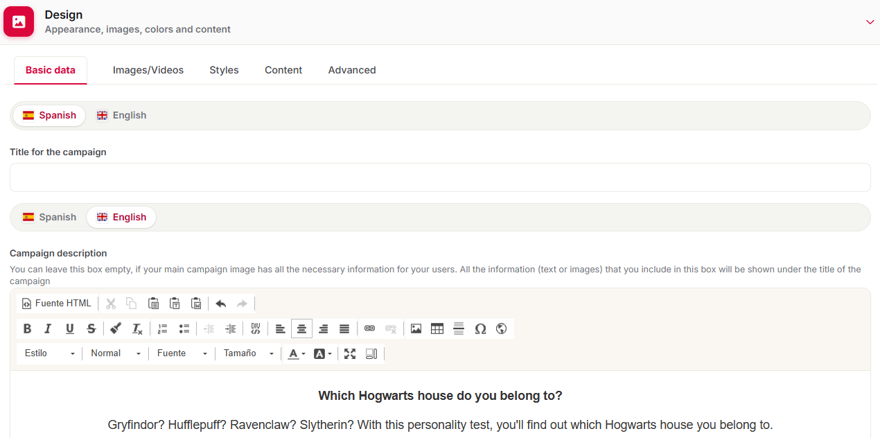Click the decrease indent icon

coord(209,328)
